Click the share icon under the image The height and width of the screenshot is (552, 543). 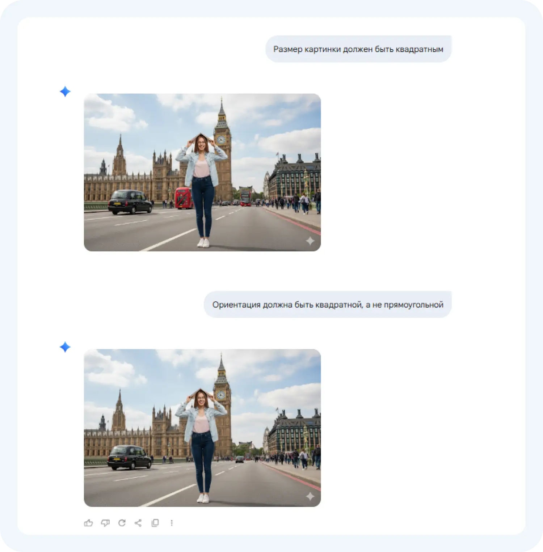pyautogui.click(x=138, y=523)
